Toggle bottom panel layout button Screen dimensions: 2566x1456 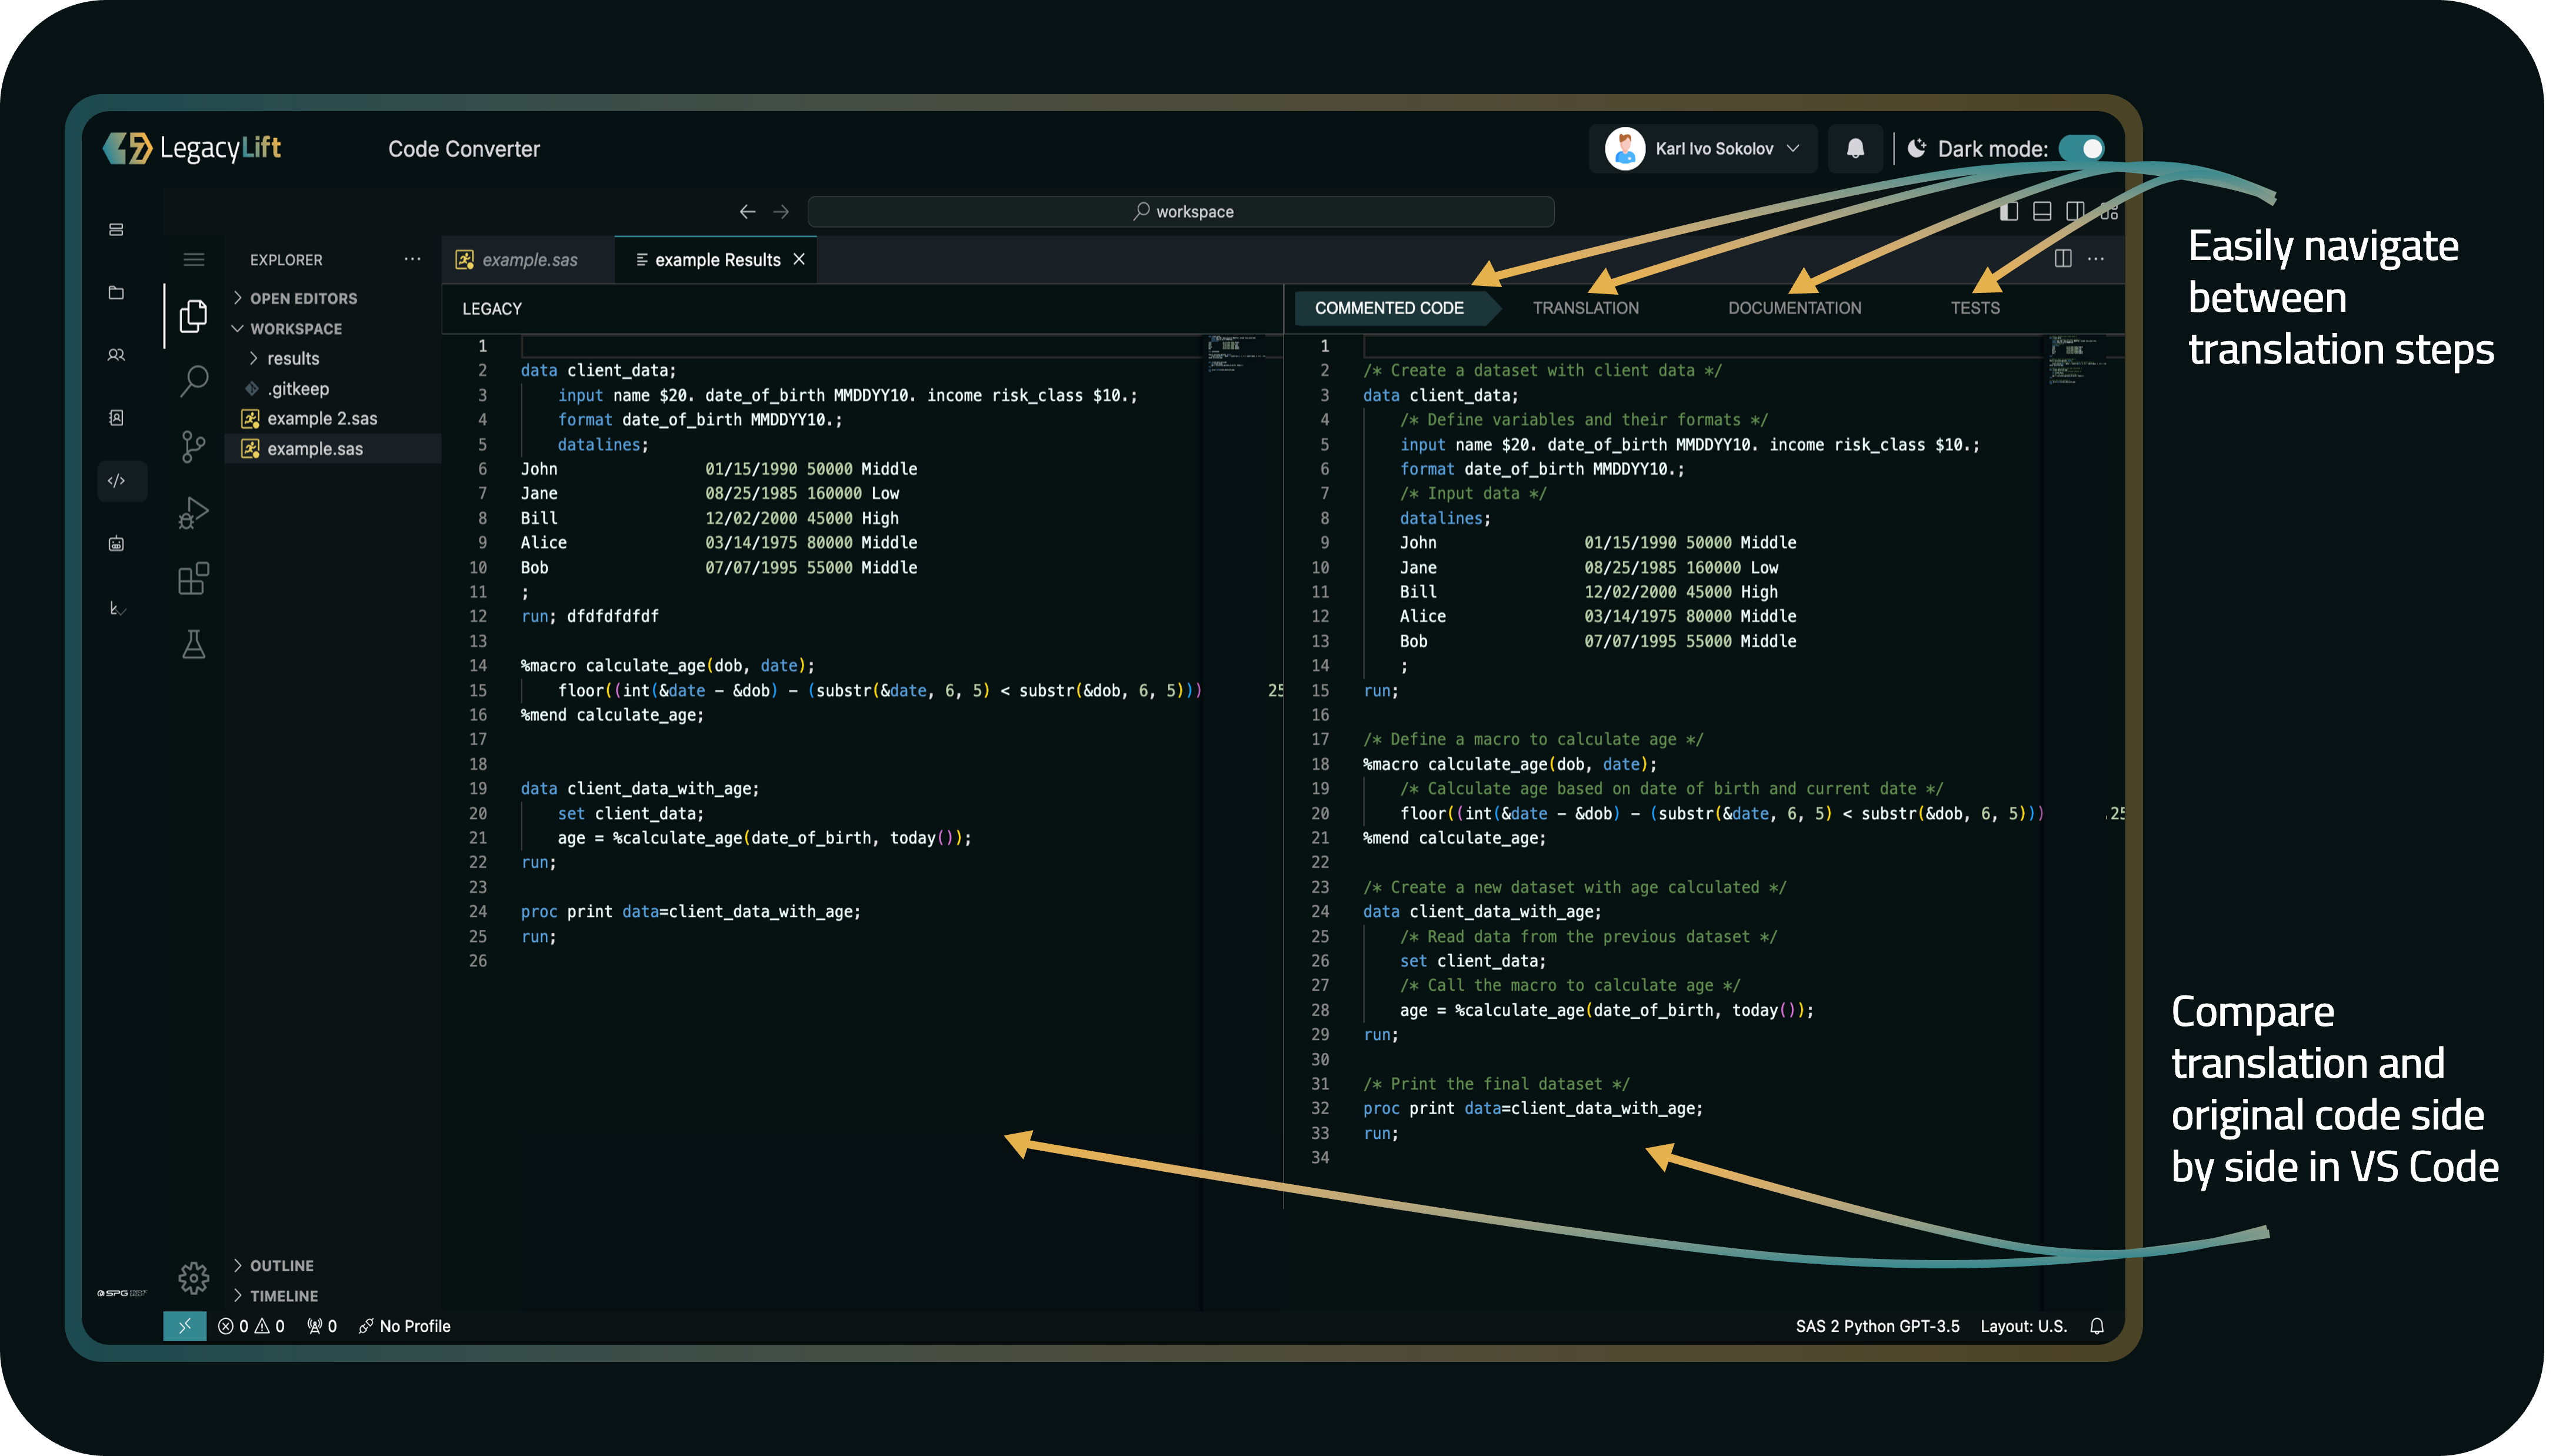point(2042,212)
